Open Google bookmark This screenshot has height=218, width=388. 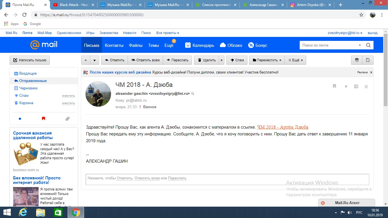point(32,24)
